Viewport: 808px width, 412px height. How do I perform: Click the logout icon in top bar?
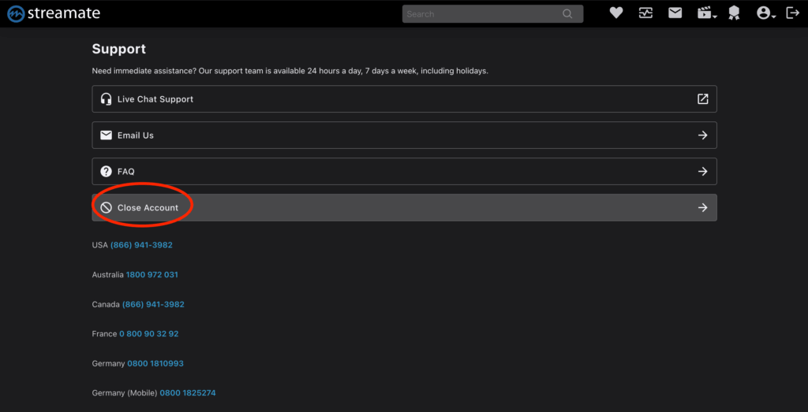(x=793, y=13)
